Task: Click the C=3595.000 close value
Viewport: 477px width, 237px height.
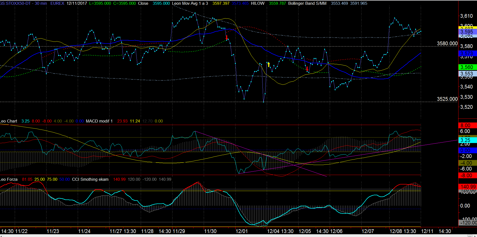Action: pos(124,3)
